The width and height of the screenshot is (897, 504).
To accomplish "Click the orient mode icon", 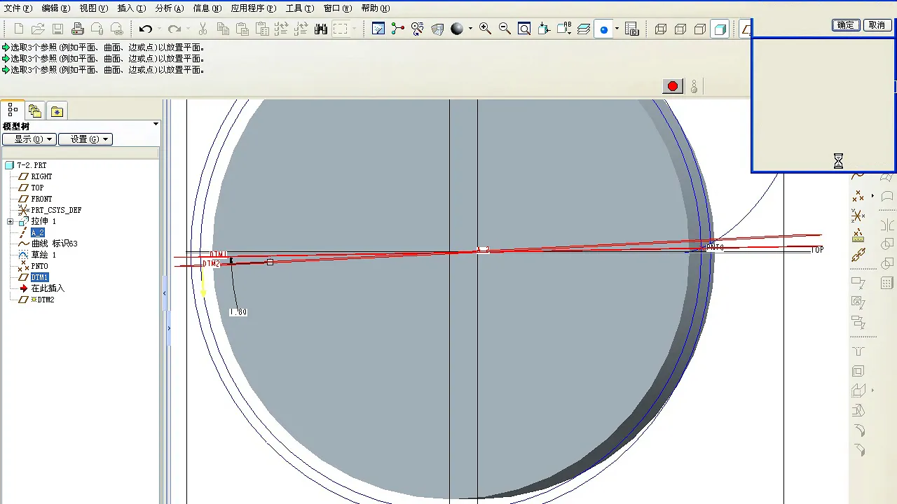I will (418, 29).
